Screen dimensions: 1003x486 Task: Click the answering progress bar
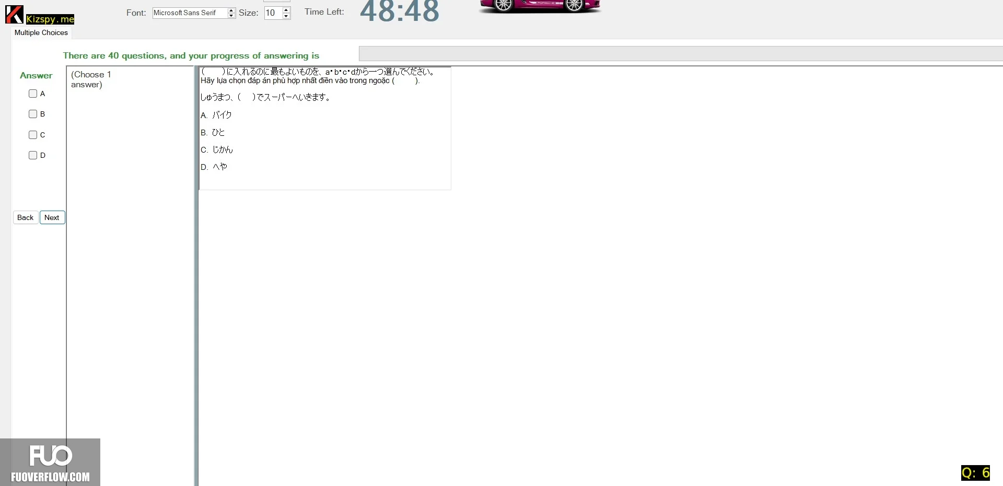(x=681, y=53)
